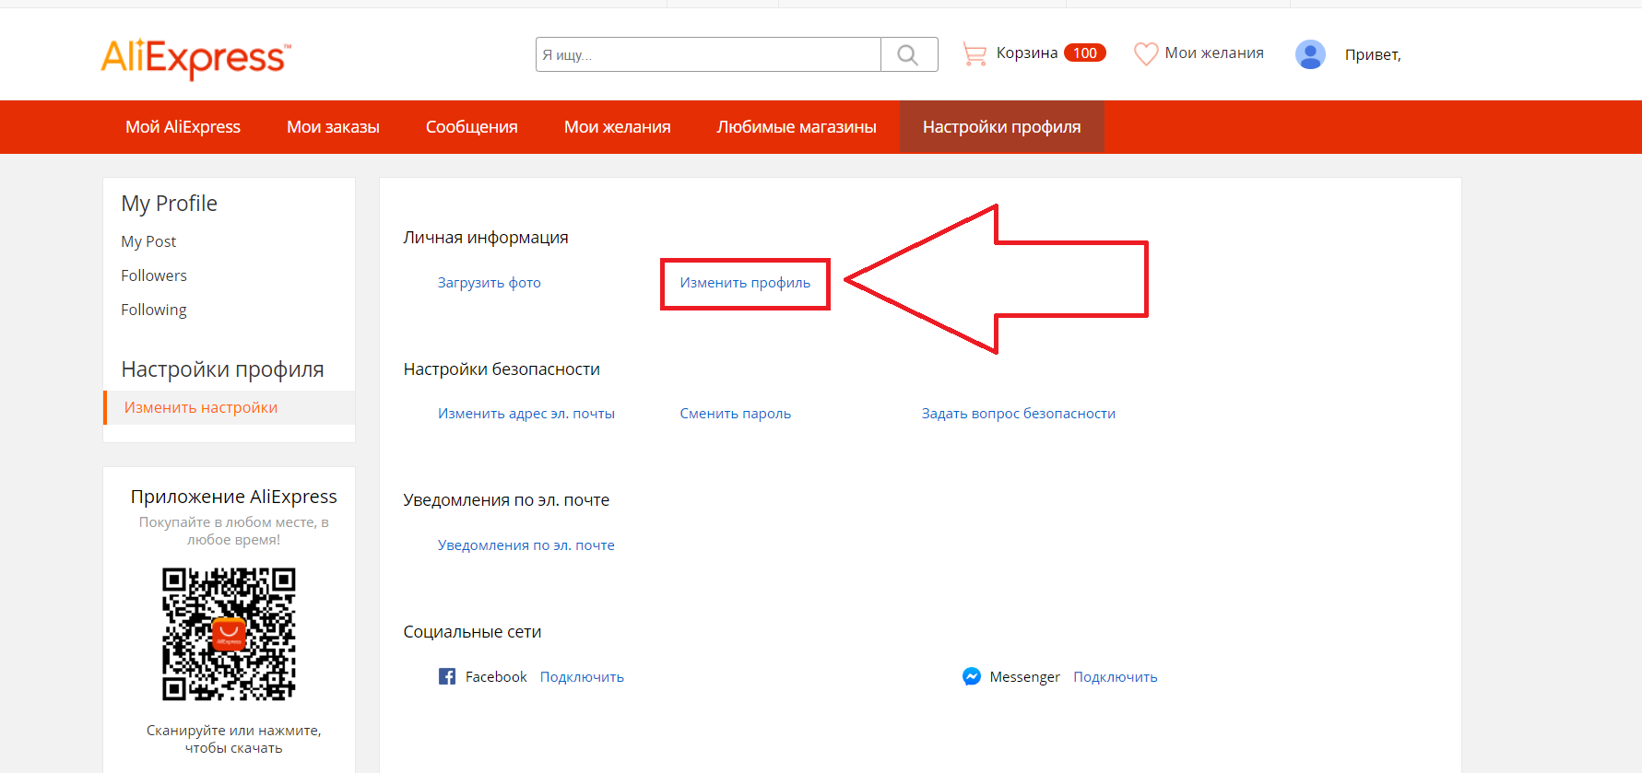Open the Мои заказы tab
Screen dimensions: 1642x773
click(333, 127)
